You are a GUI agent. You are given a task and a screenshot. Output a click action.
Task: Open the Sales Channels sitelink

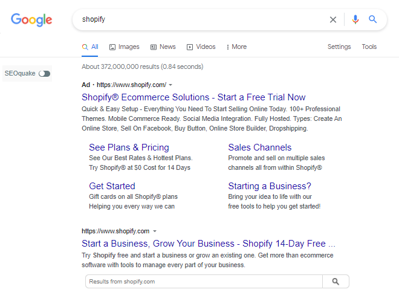(259, 147)
